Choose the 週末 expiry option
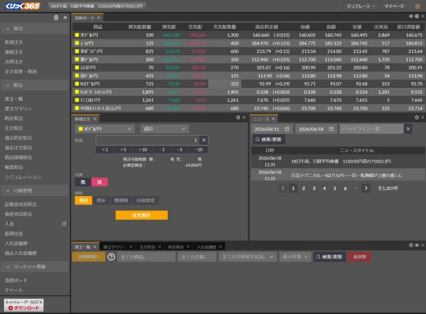 click(x=101, y=201)
